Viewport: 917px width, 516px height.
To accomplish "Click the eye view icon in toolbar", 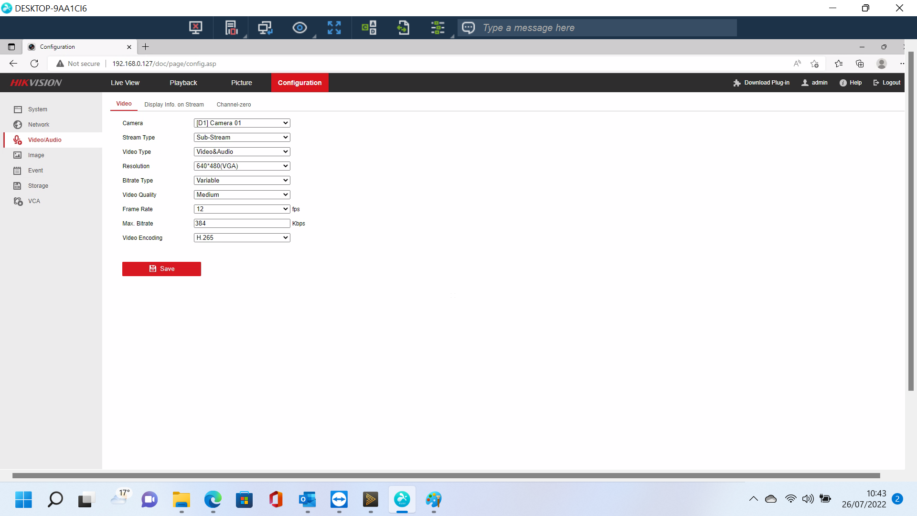I will tap(299, 28).
